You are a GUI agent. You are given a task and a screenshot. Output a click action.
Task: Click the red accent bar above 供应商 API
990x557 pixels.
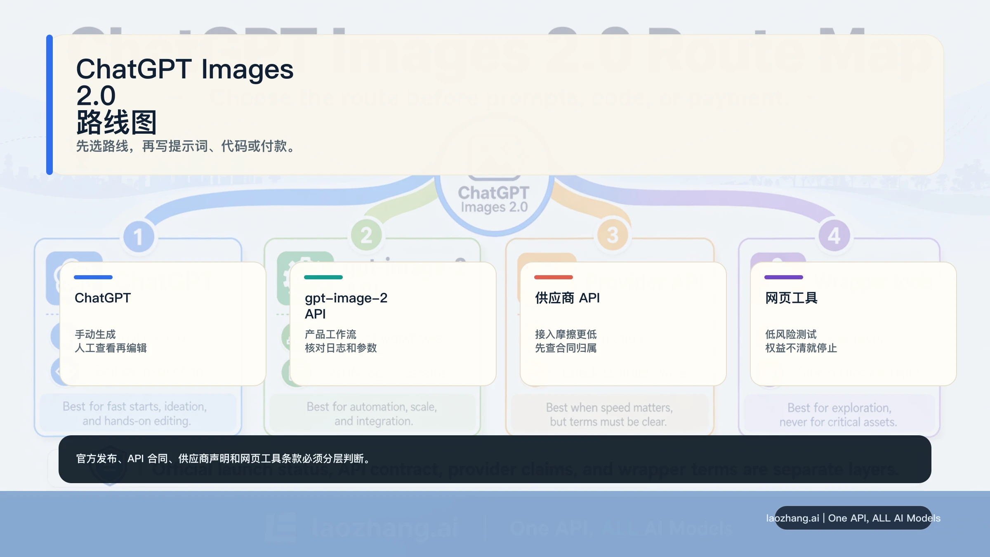click(554, 277)
